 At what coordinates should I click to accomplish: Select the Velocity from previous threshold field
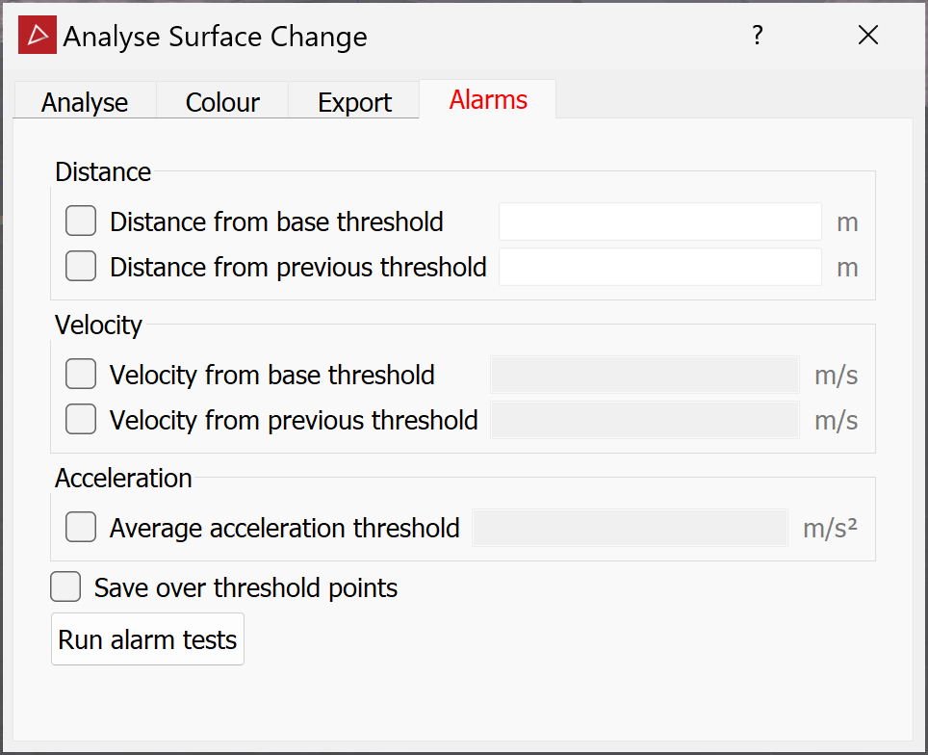(x=645, y=420)
